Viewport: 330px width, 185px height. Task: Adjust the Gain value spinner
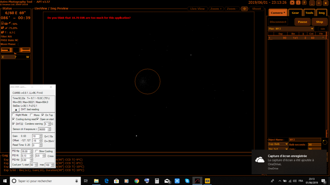(40, 136)
